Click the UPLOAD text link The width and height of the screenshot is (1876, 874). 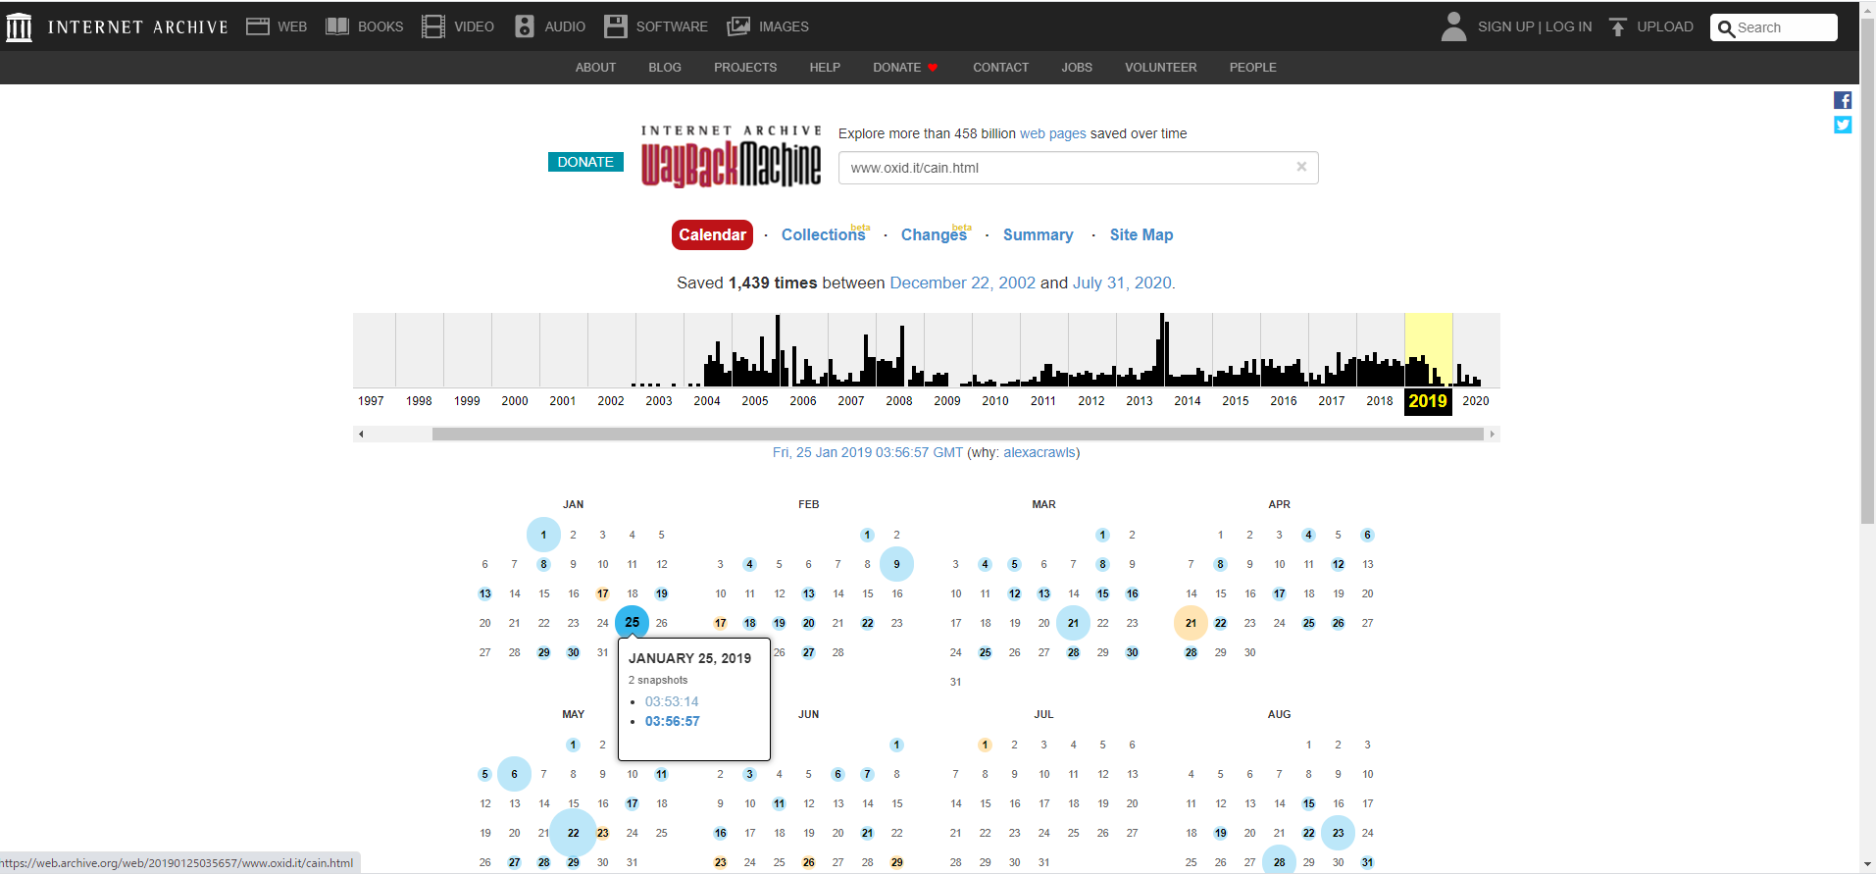1665,26
